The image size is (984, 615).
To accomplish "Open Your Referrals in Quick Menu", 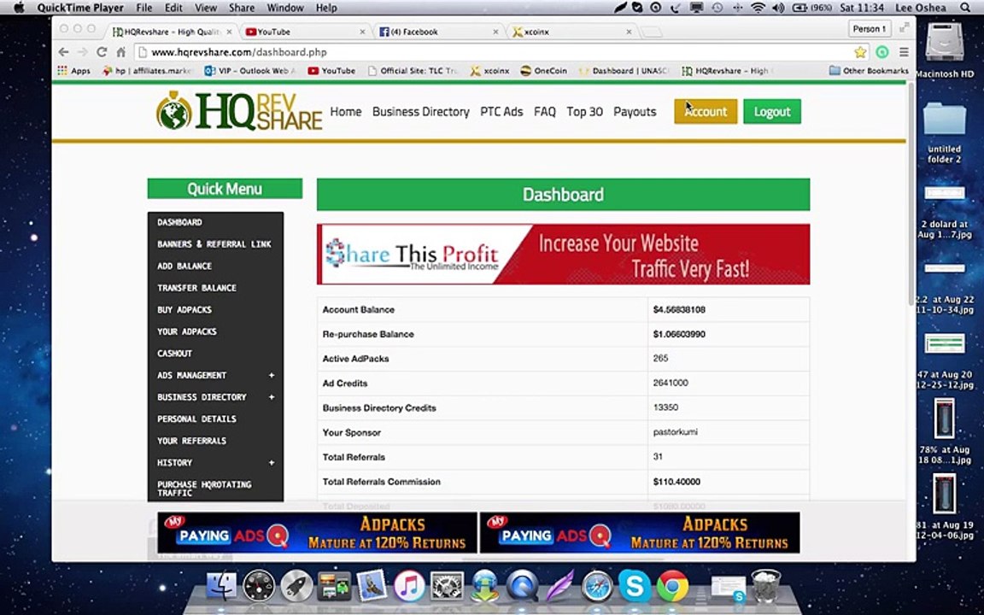I will tap(191, 441).
